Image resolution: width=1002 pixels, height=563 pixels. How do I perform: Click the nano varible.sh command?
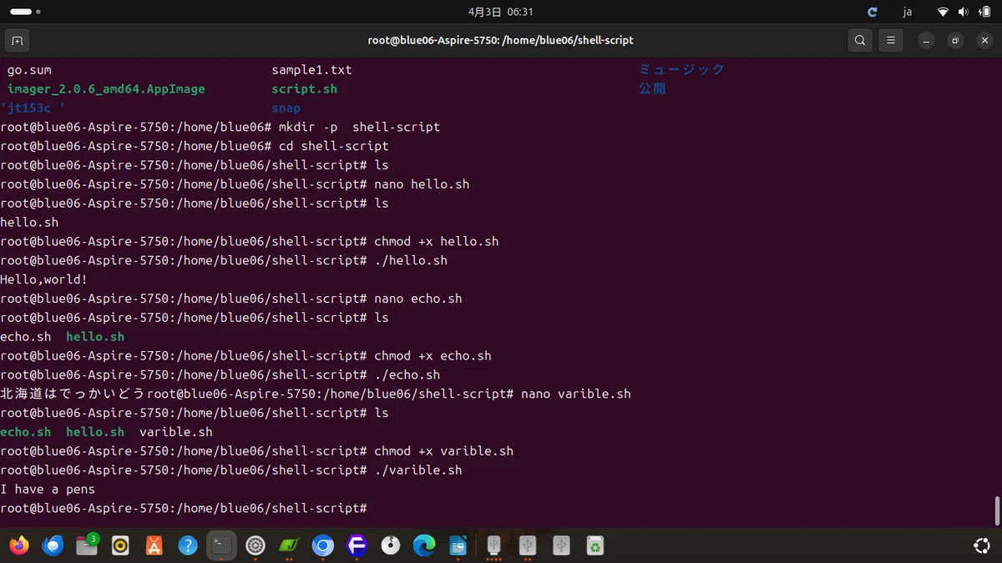576,395
